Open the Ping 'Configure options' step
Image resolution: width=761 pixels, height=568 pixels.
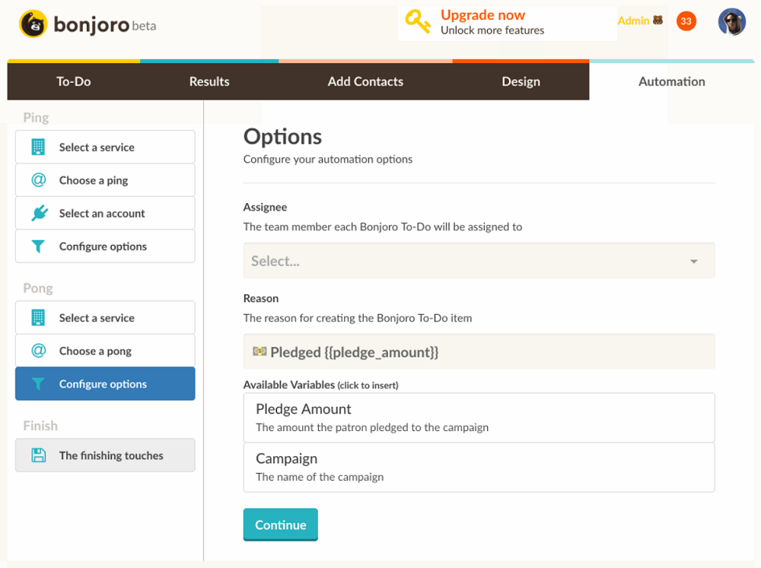click(105, 246)
